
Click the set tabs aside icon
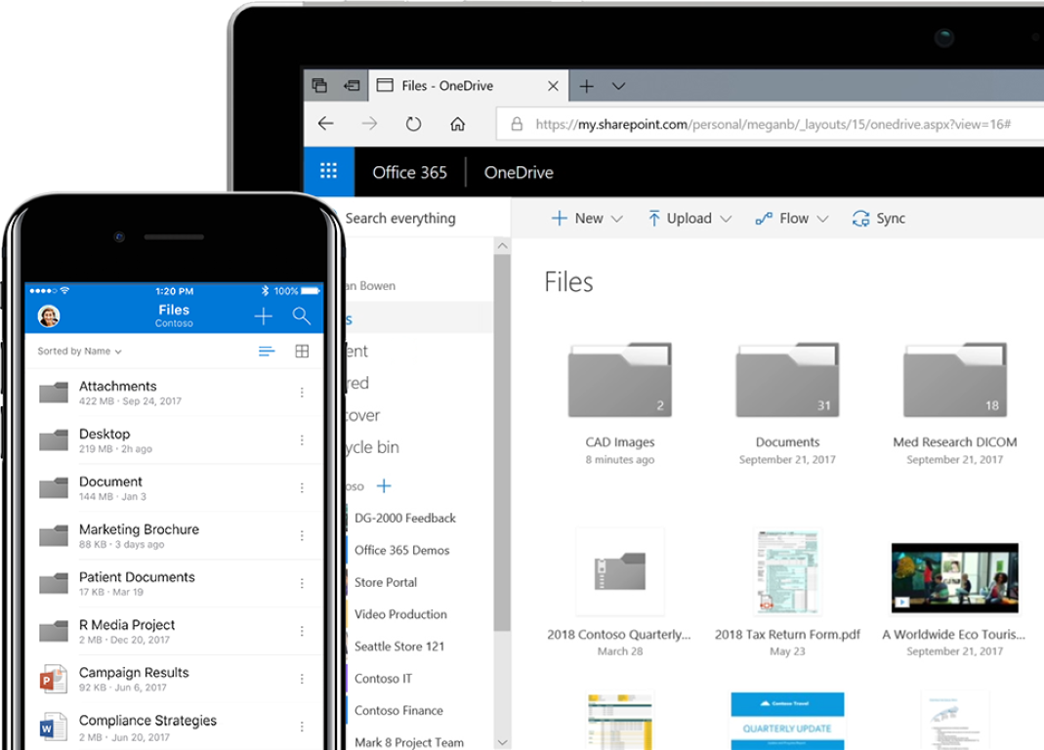(x=352, y=85)
